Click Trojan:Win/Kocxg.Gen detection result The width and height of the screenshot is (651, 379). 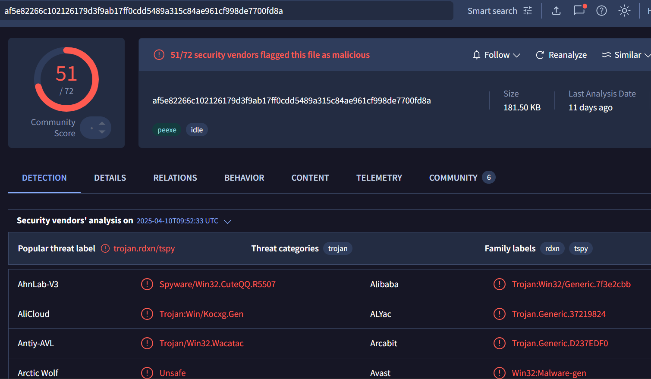pyautogui.click(x=201, y=314)
